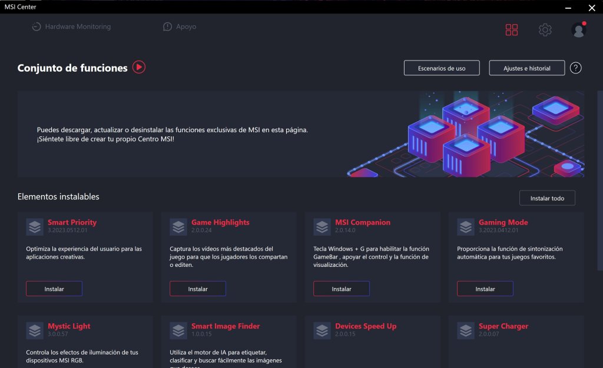Screen dimensions: 603x368
Task: Close the MSI Center window
Action: [592, 7]
